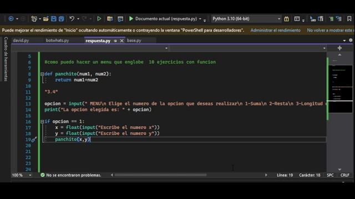
Task: Click the Línea: 19 status bar entry
Action: coord(285,175)
